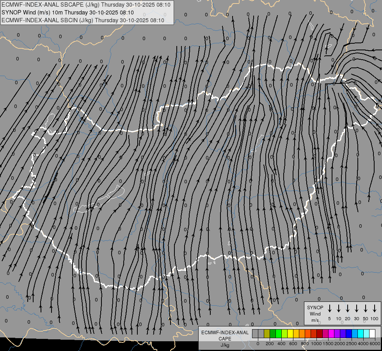Click the J/kg unit label in legend
The height and width of the screenshot is (351, 382).
[225, 345]
